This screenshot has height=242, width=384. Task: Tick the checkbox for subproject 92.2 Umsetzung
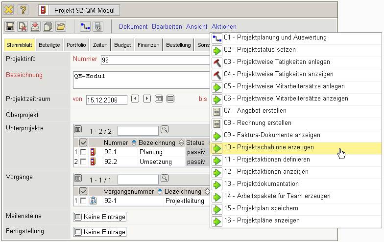coord(83,161)
